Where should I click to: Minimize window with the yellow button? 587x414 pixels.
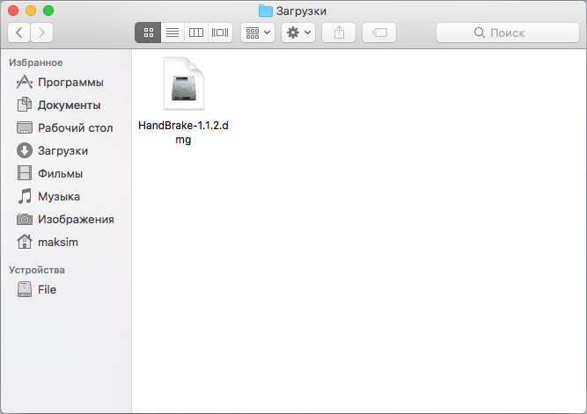coord(31,11)
